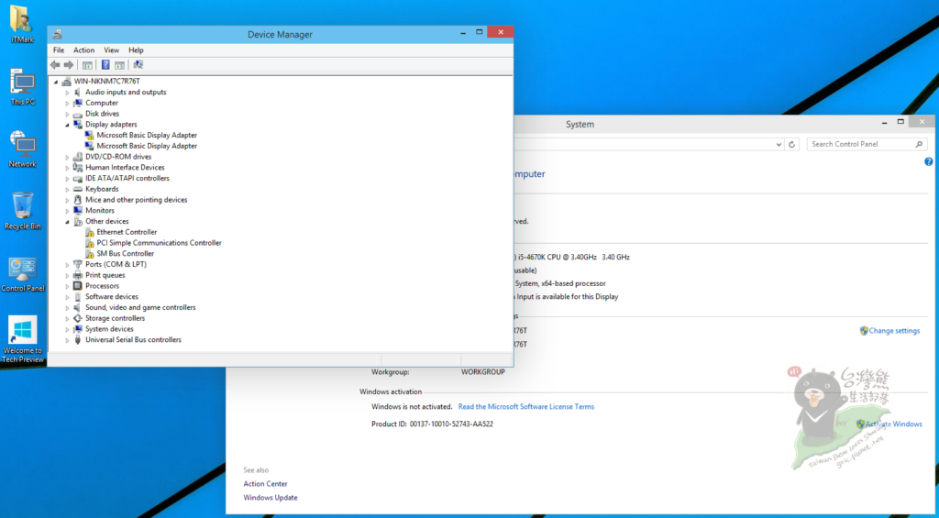939x518 pixels.
Task: Select Mice and other pointing devices row
Action: (136, 200)
